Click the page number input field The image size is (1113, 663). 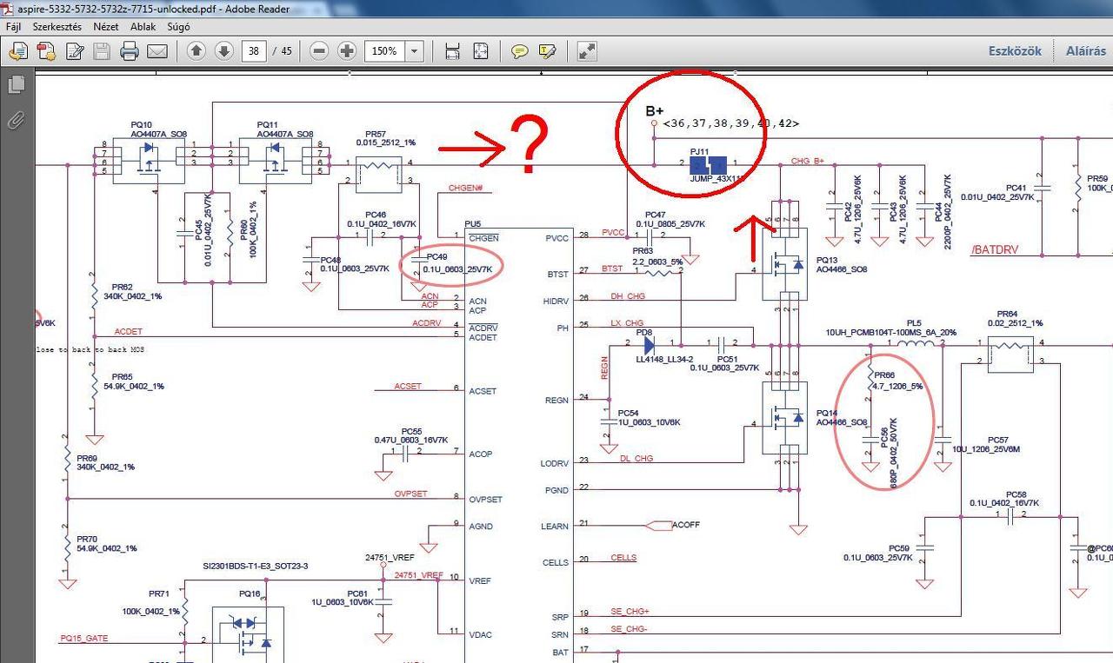pyautogui.click(x=253, y=51)
